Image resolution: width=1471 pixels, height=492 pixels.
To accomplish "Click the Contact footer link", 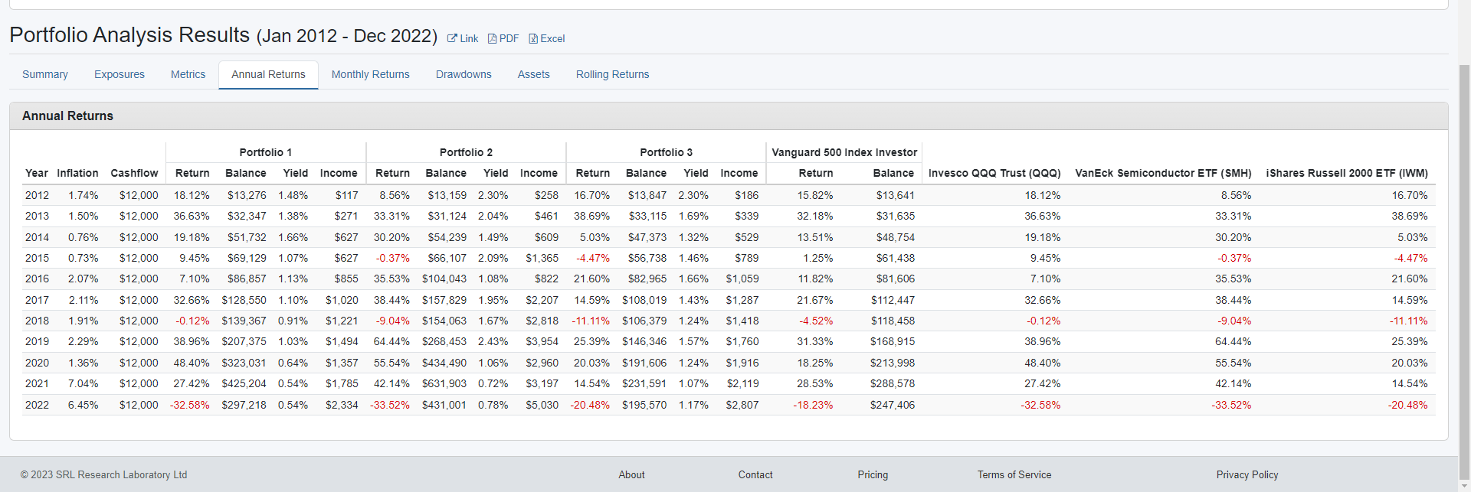I will [755, 474].
